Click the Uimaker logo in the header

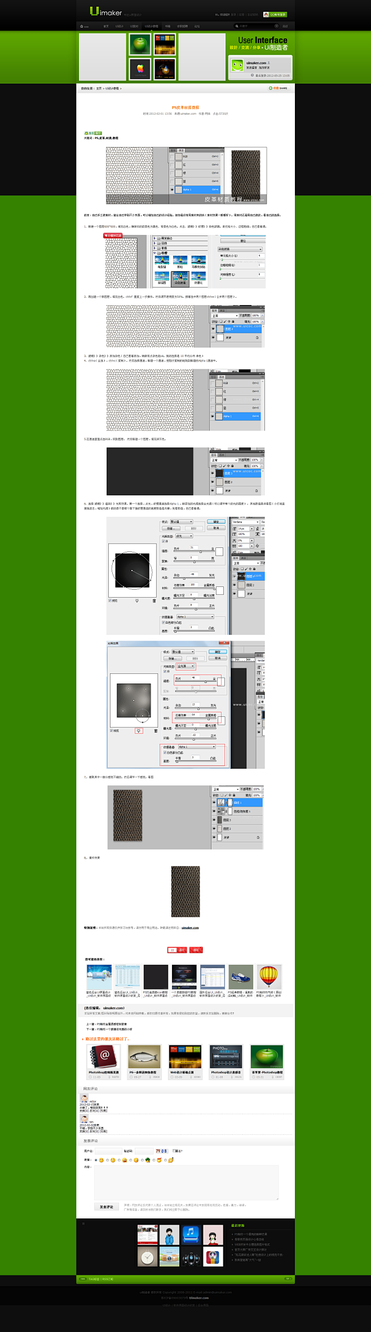(105, 12)
